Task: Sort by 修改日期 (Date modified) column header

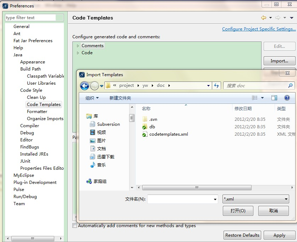Action: 243,108
